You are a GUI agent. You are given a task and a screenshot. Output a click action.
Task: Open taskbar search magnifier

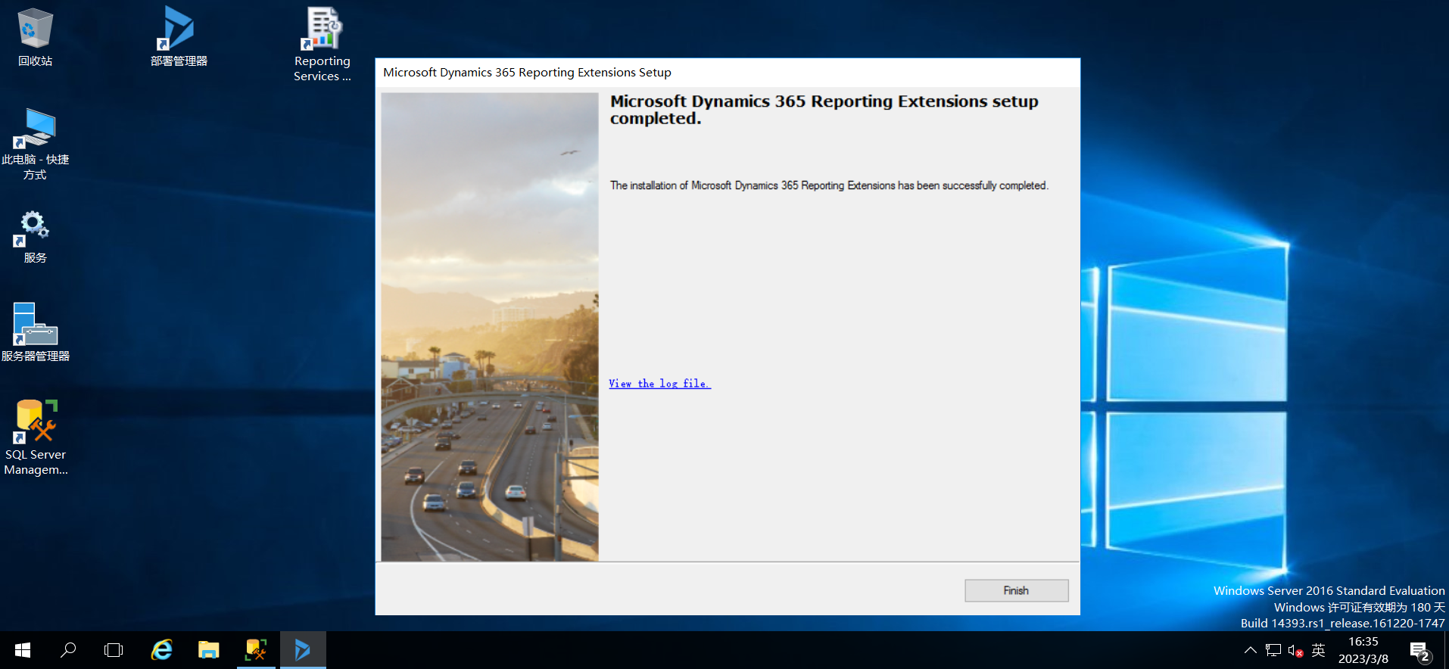[x=68, y=650]
